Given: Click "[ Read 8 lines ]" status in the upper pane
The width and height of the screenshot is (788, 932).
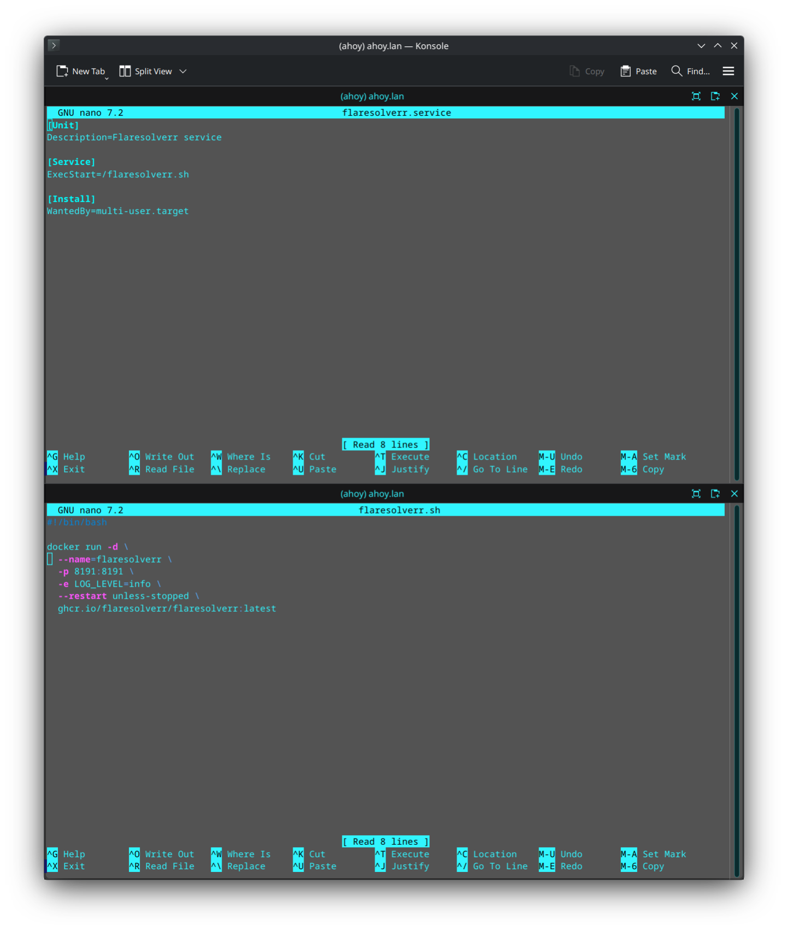Looking at the screenshot, I should (x=386, y=445).
